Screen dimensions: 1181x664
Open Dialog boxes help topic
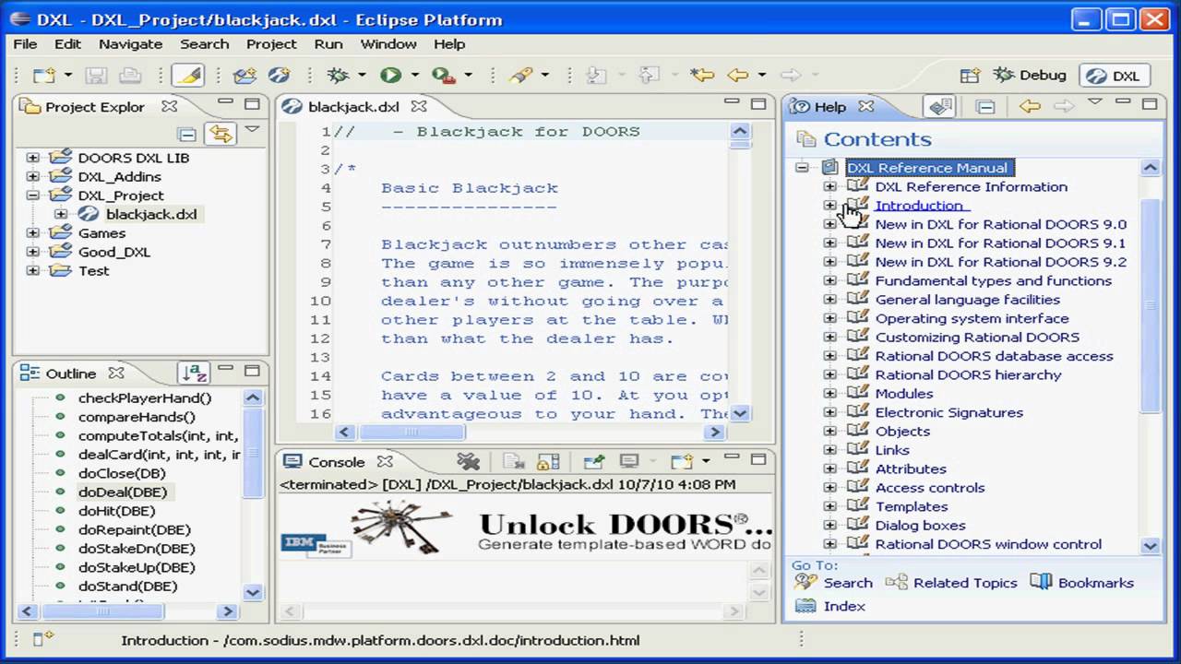[920, 526]
